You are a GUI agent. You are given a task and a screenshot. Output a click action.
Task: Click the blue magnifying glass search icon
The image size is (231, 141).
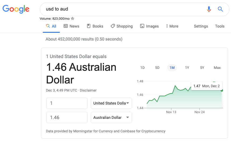click(220, 9)
